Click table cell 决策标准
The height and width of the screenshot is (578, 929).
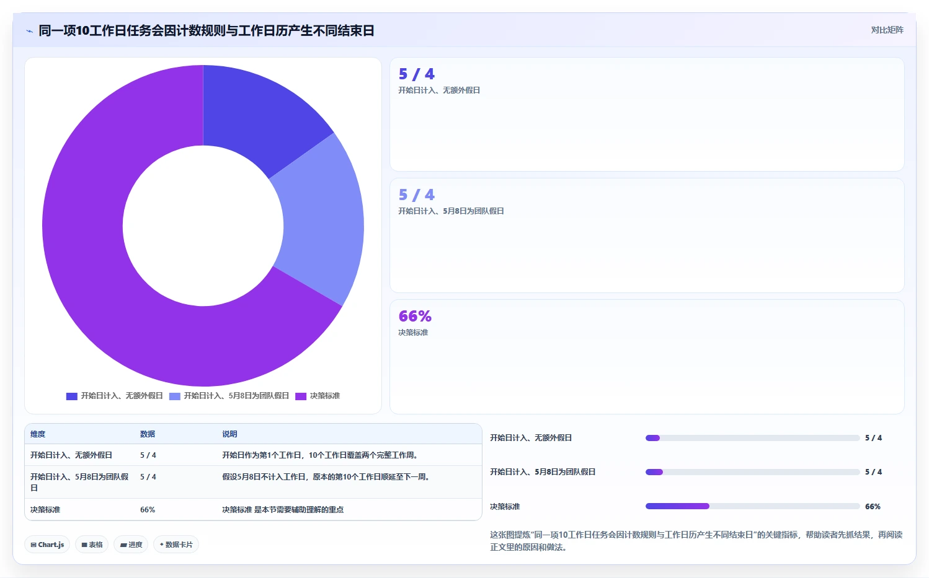coord(45,510)
